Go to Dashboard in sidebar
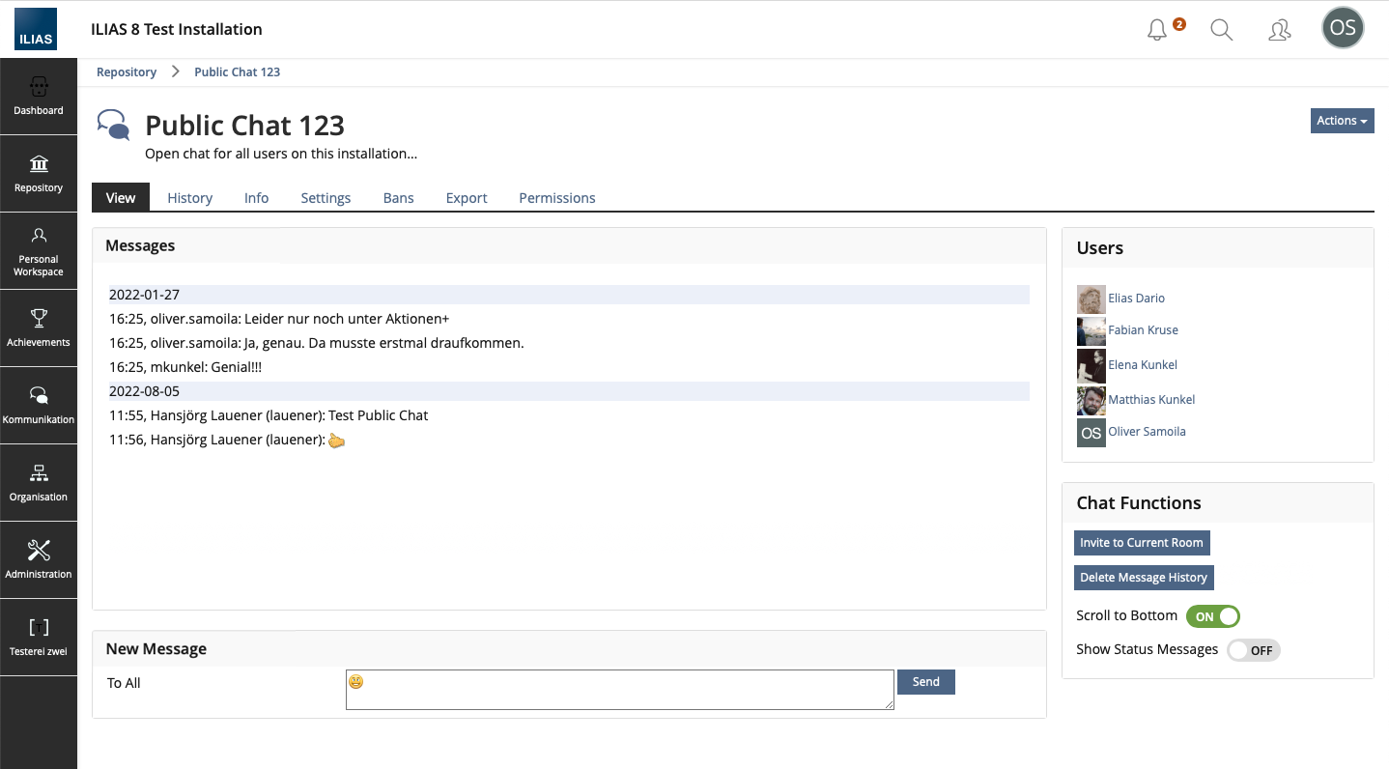This screenshot has height=769, width=1389. click(x=39, y=97)
